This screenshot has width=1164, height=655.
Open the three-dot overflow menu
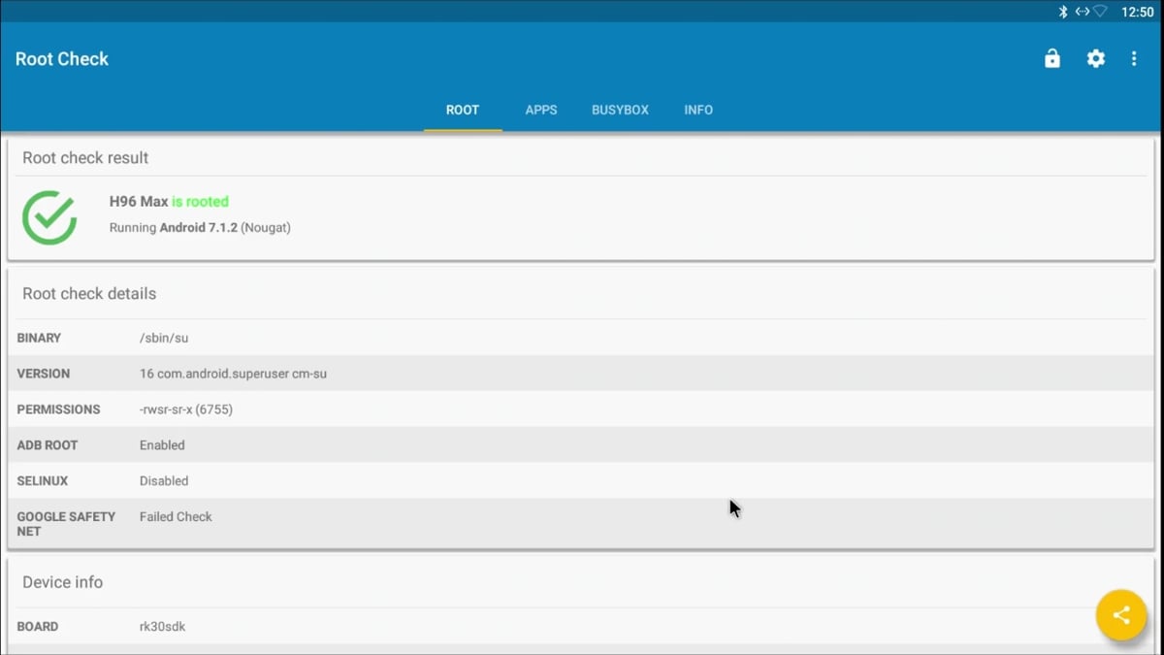(1133, 58)
